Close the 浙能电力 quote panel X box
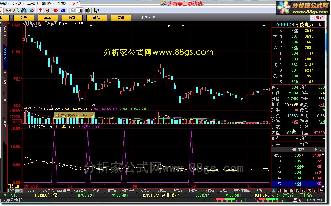 coord(321,25)
